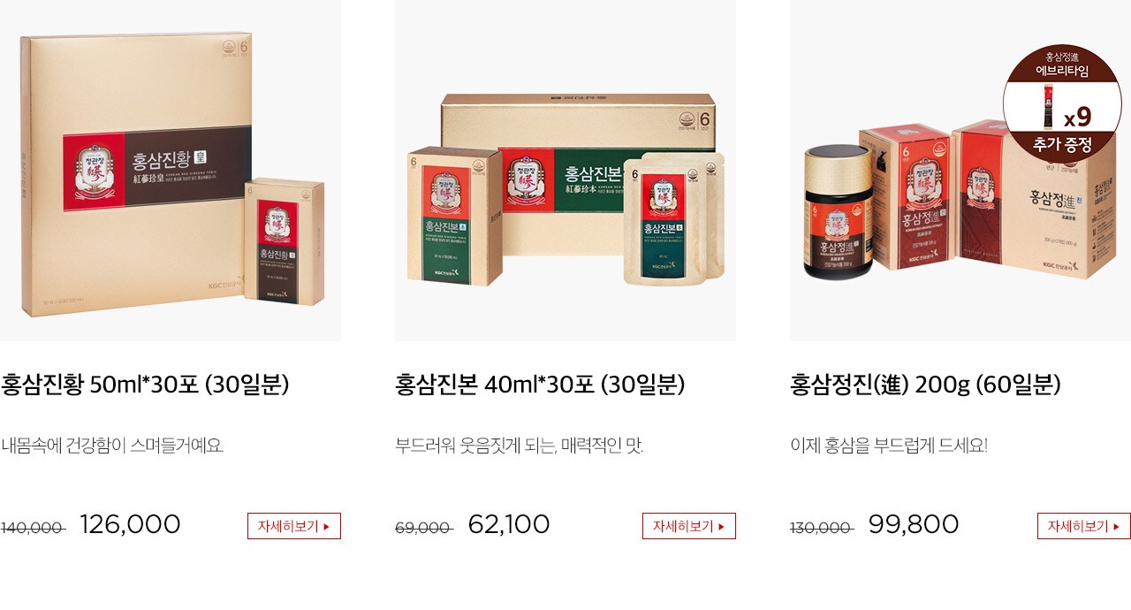Screen dimensions: 1131x610
Task: Click the small 홍삼진황 box in image
Action: coord(285,242)
